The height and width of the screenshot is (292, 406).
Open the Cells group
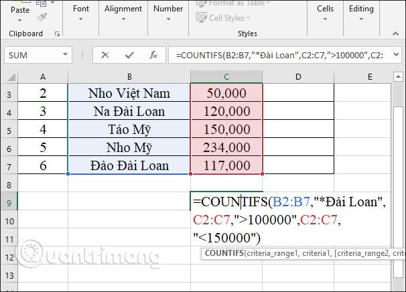pyautogui.click(x=325, y=13)
